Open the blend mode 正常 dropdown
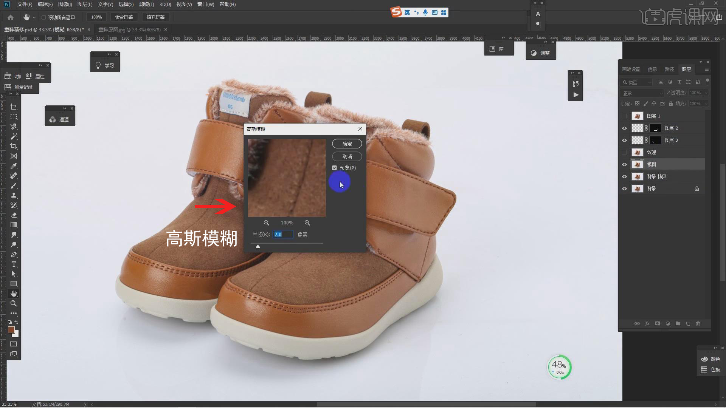The image size is (726, 408). pyautogui.click(x=642, y=93)
